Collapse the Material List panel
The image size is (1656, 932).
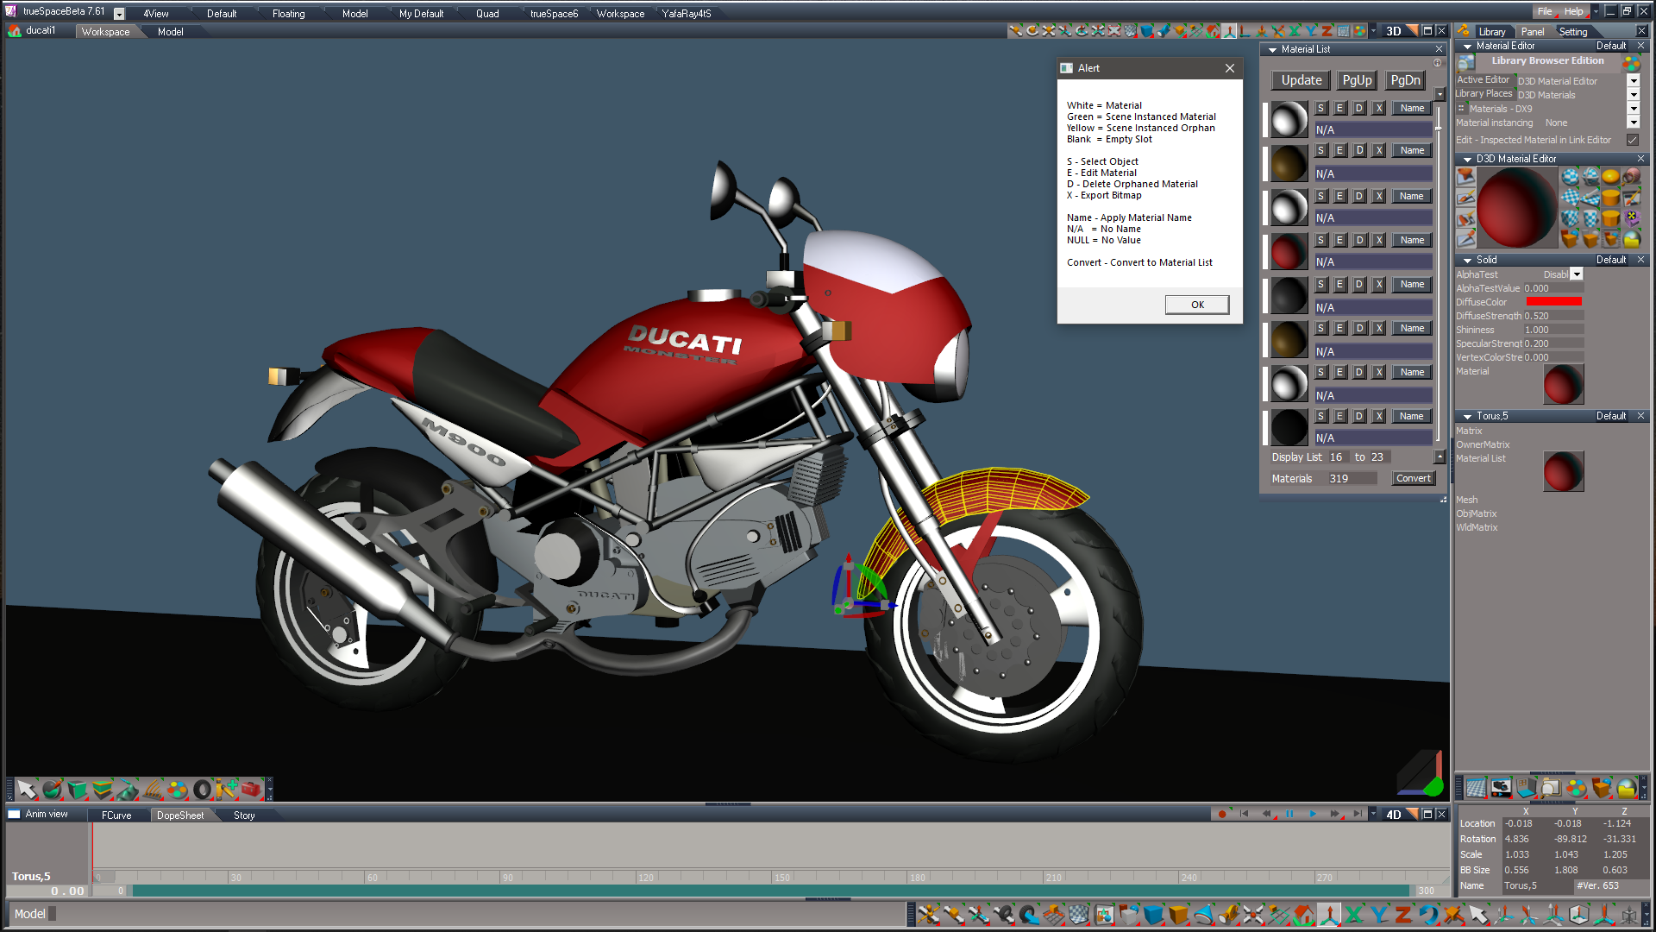[x=1272, y=50]
